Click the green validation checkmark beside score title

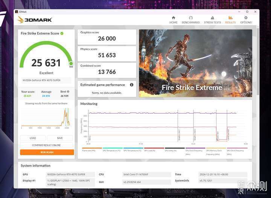(62, 33)
